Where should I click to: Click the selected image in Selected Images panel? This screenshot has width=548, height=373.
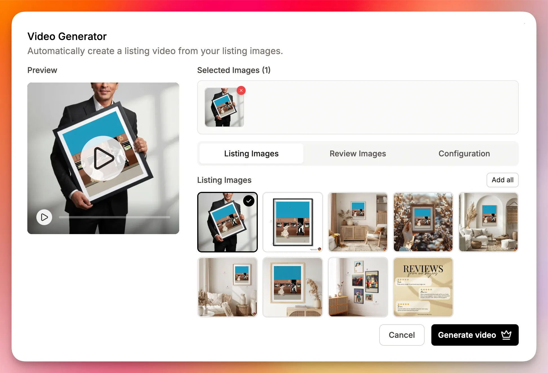click(224, 108)
